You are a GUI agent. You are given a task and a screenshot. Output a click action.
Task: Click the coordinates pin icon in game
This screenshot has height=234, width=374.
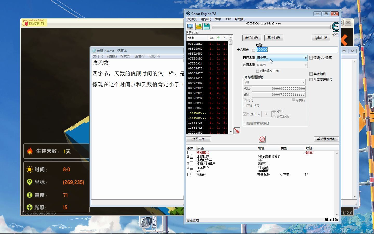point(30,182)
